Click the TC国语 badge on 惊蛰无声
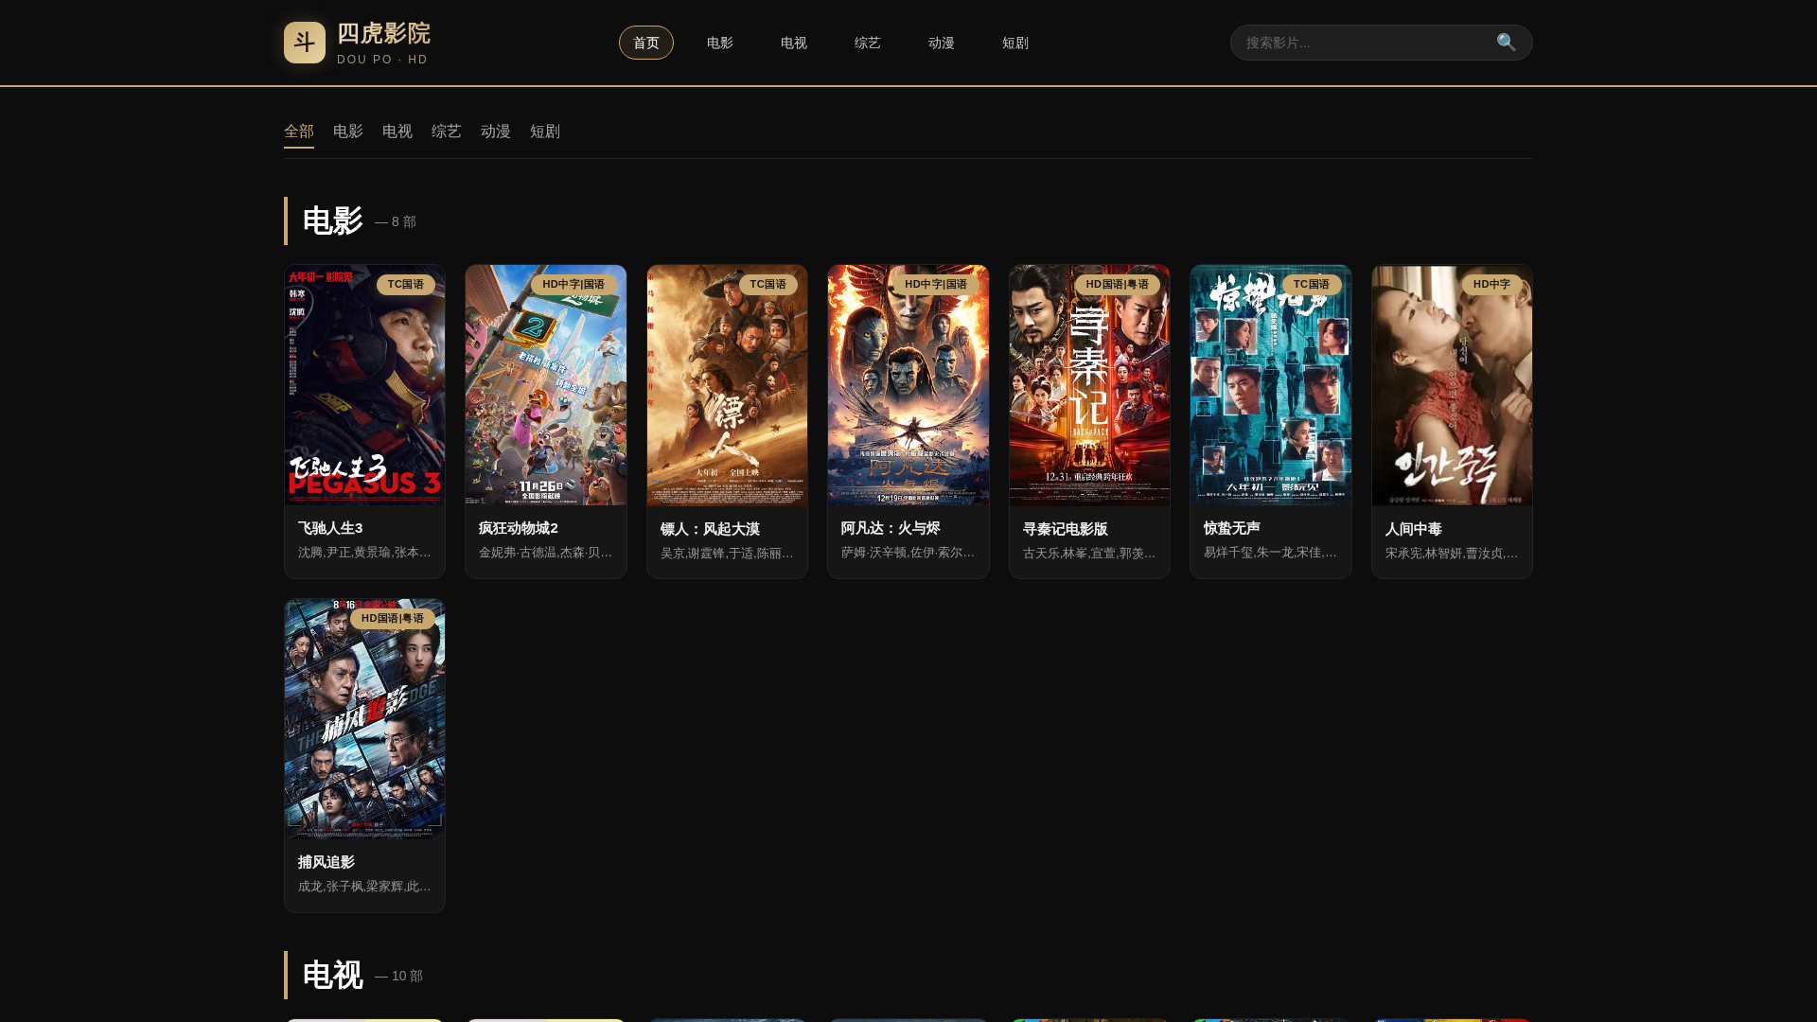Screen dimensions: 1817x1022 [x=1312, y=285]
